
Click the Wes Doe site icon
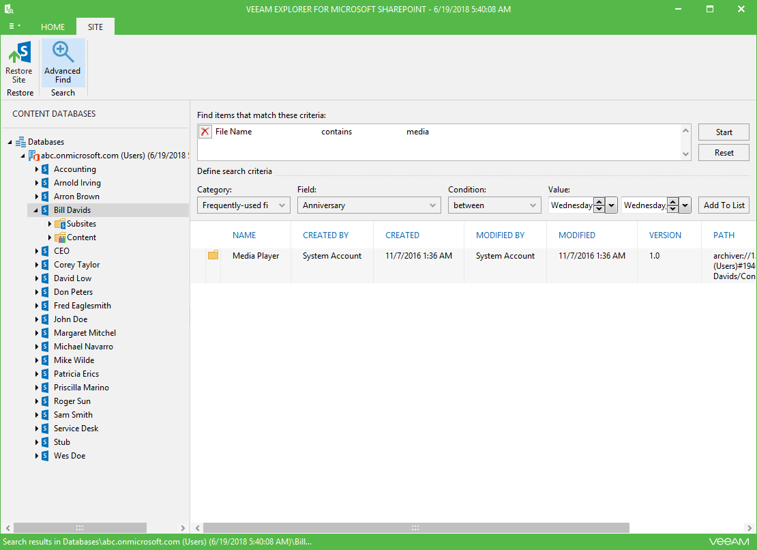pyautogui.click(x=45, y=456)
